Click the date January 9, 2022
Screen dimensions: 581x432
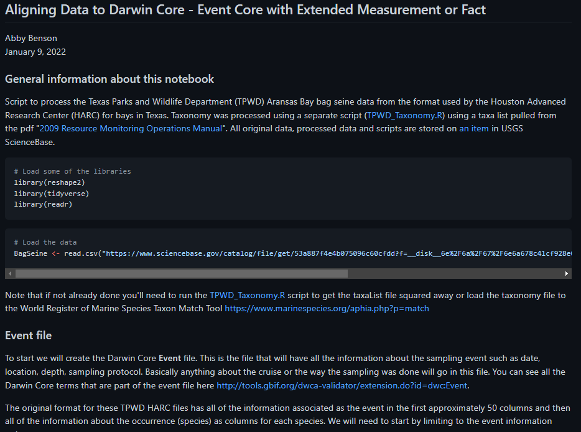point(35,52)
